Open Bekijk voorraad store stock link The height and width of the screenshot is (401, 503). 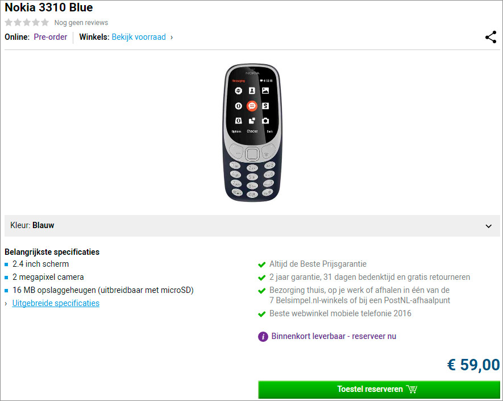[x=139, y=37]
